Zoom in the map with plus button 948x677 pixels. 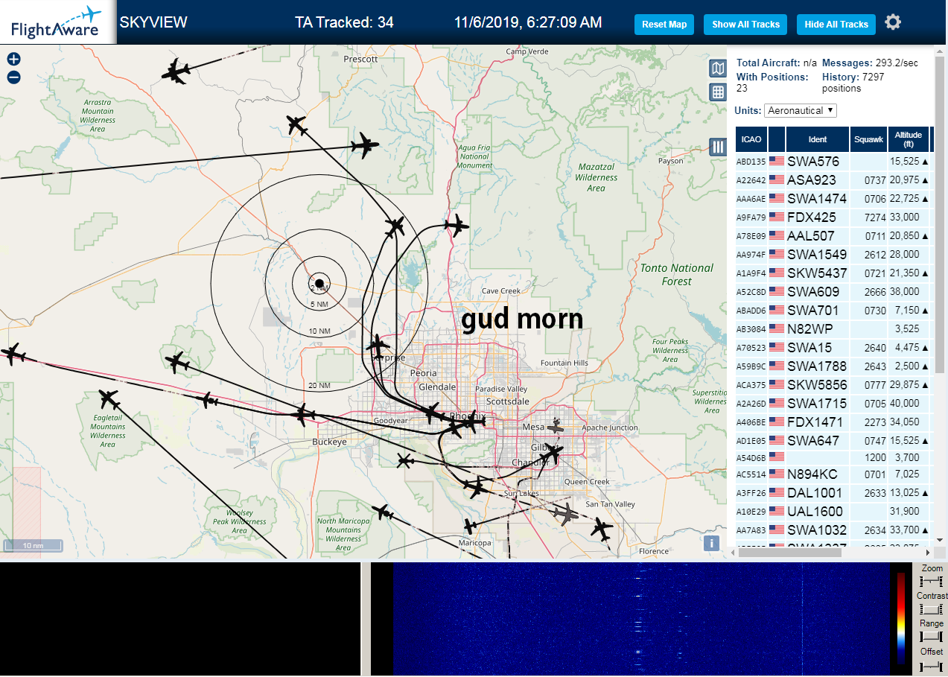13,59
